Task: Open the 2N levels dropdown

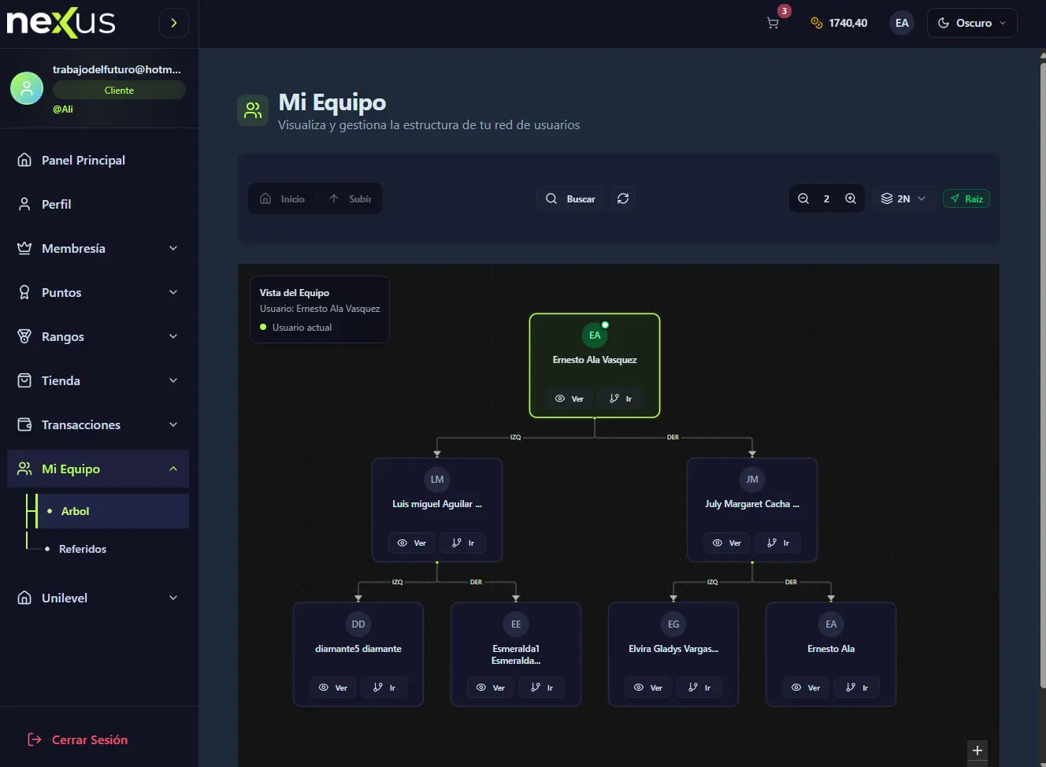Action: [903, 198]
